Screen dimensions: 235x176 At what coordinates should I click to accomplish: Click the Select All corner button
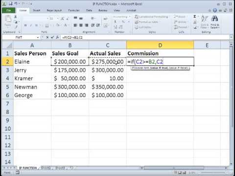(7, 45)
